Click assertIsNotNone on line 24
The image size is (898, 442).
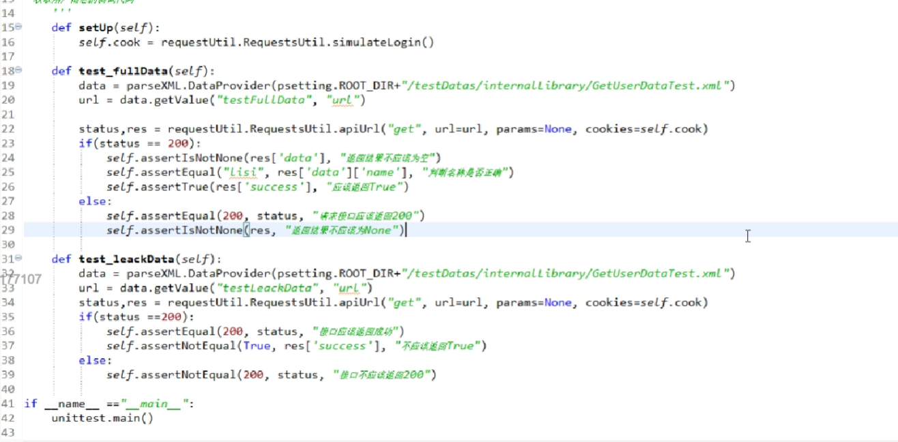[191, 158]
